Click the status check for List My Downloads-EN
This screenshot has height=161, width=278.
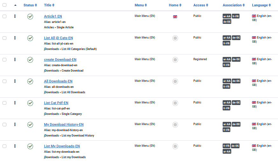(x=30, y=146)
